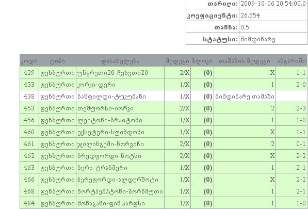Click the coefficient value 26.554
The width and height of the screenshot is (308, 209).
pyautogui.click(x=250, y=15)
